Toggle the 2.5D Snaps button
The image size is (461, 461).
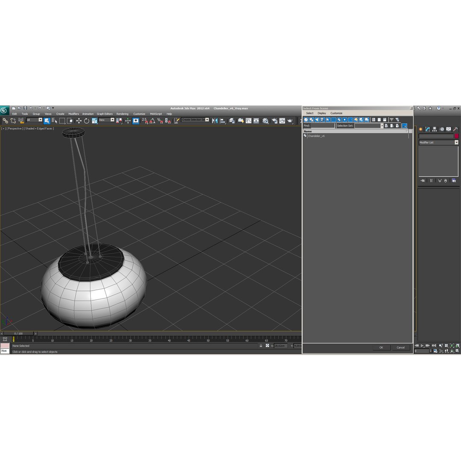[x=145, y=120]
